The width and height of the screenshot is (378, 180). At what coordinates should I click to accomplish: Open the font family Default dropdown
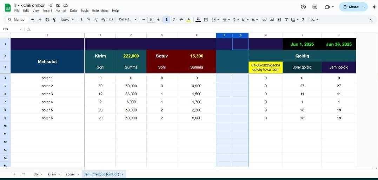pos(128,20)
